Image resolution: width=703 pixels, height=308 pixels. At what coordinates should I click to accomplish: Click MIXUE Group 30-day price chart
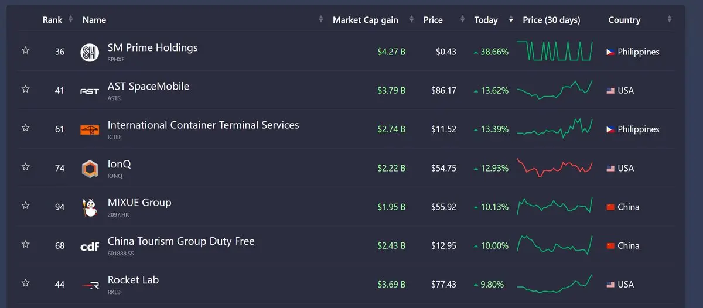(x=555, y=206)
